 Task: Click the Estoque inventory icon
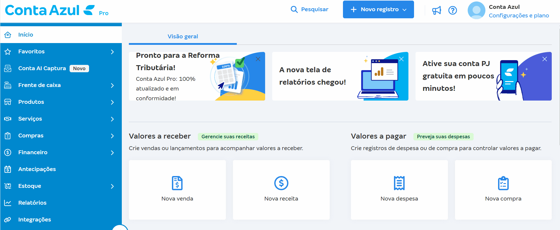(x=8, y=186)
